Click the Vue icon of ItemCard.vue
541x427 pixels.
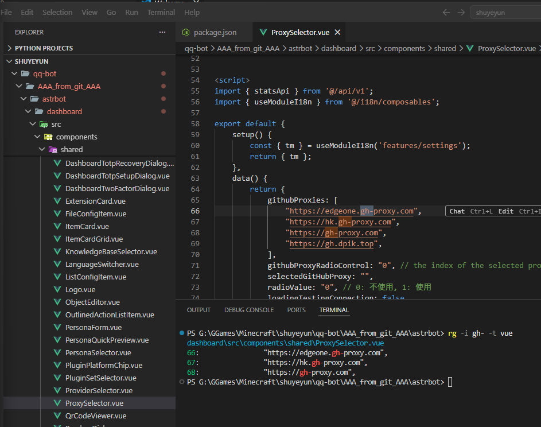click(57, 226)
